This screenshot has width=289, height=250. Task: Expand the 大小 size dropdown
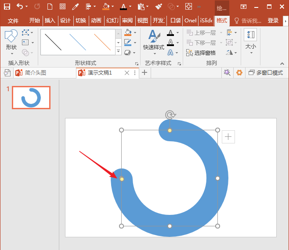point(250,41)
